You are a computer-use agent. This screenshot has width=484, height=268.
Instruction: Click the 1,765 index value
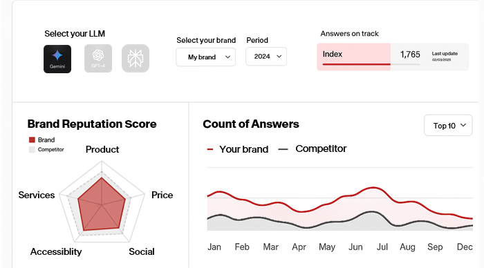[x=410, y=55]
